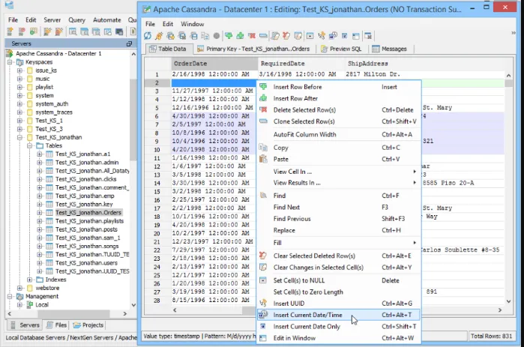Collapse the Keyspaces tree node

(10, 62)
